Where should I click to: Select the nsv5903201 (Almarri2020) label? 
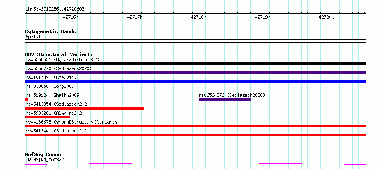click(x=56, y=113)
